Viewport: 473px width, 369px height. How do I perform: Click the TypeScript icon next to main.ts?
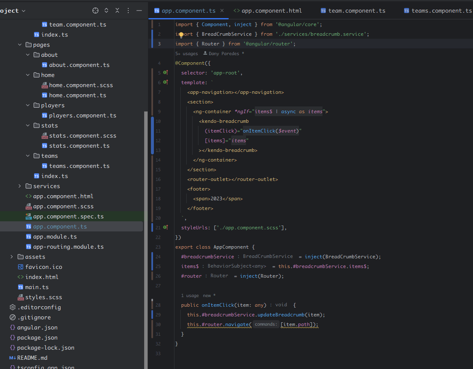[x=20, y=287]
